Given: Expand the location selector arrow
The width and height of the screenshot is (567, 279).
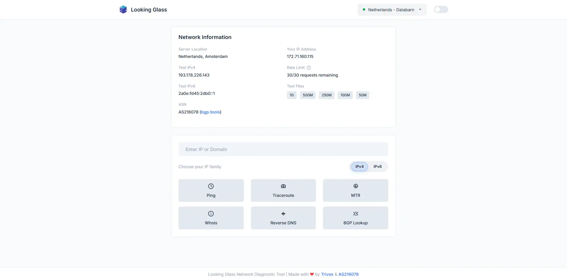Looking at the screenshot, I should 420,9.
